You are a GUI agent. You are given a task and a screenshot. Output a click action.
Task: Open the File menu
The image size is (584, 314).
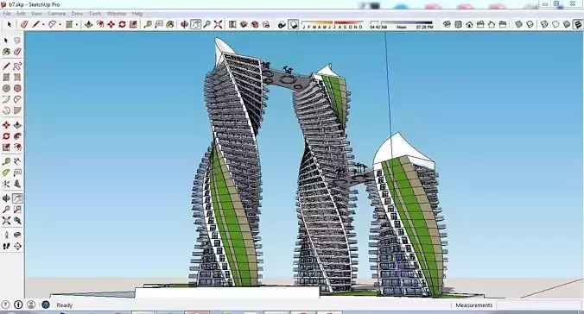[7, 14]
